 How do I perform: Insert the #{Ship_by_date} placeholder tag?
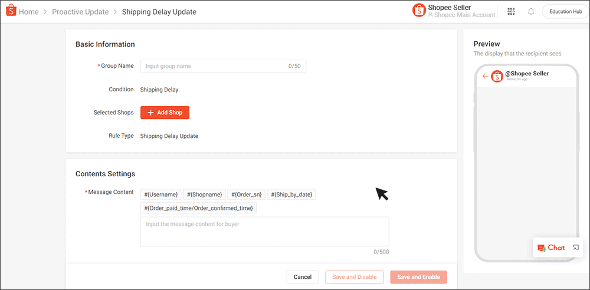coord(291,195)
